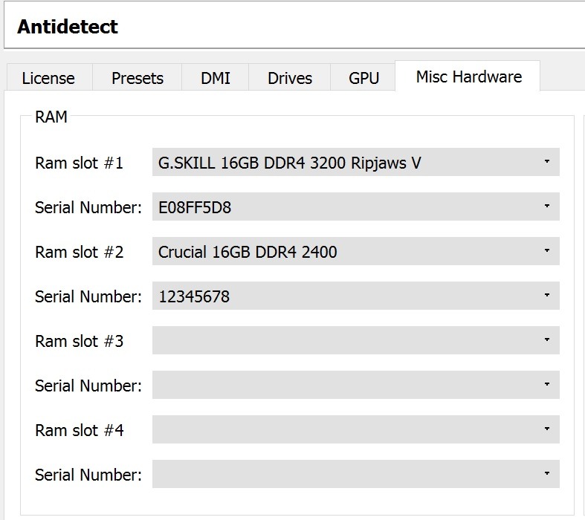585x520 pixels.
Task: Expand Ram slot #2 dropdown arrow
Action: (x=546, y=251)
